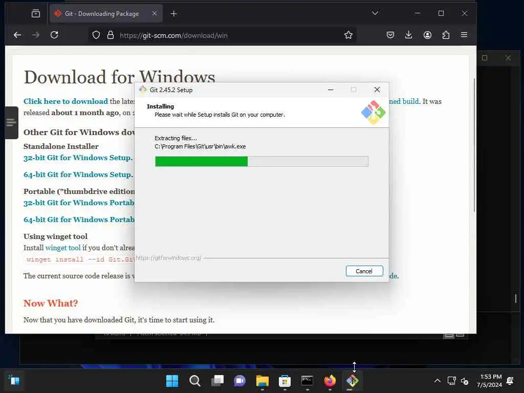Click the Firefox forward arrow
The image size is (524, 393).
36,35
